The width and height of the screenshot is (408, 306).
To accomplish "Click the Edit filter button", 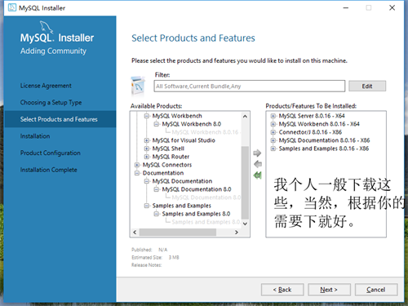I will click(x=367, y=86).
